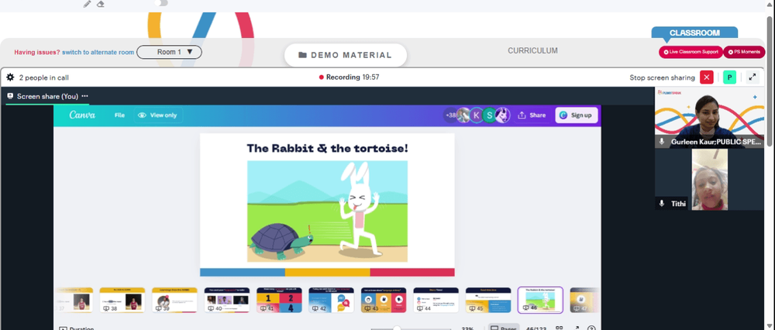Click Live Classroom Support button
Viewport: 775px width, 330px height.
coord(691,52)
